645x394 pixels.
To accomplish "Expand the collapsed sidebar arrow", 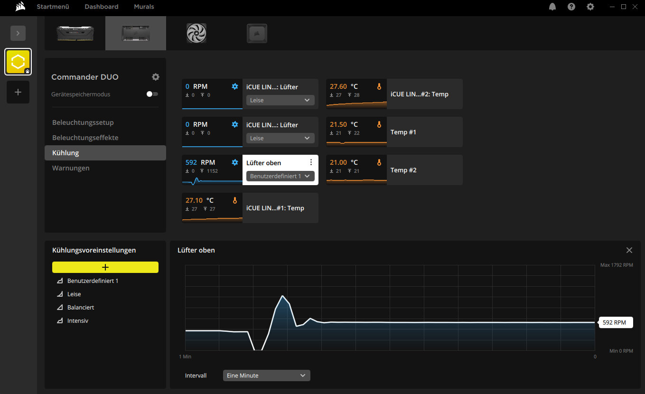I will coord(18,33).
